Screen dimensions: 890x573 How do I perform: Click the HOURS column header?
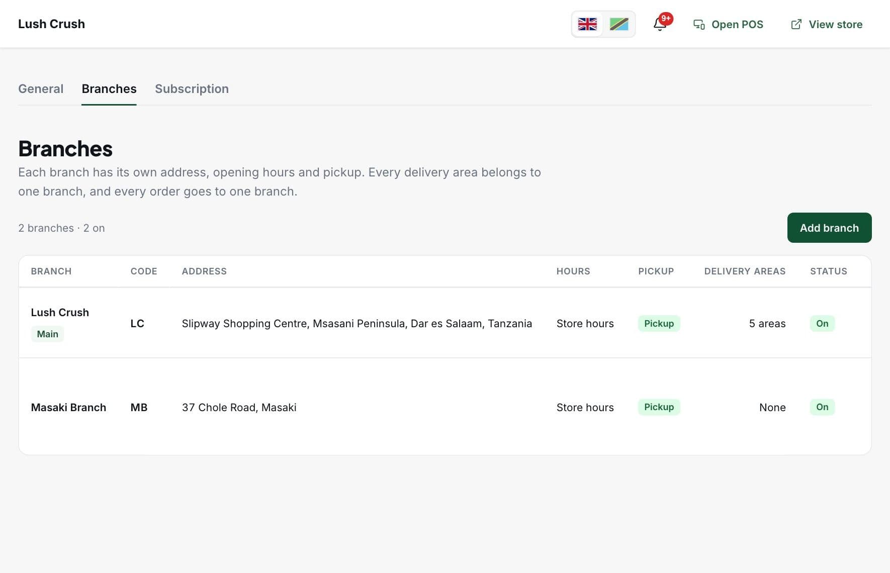(x=573, y=271)
